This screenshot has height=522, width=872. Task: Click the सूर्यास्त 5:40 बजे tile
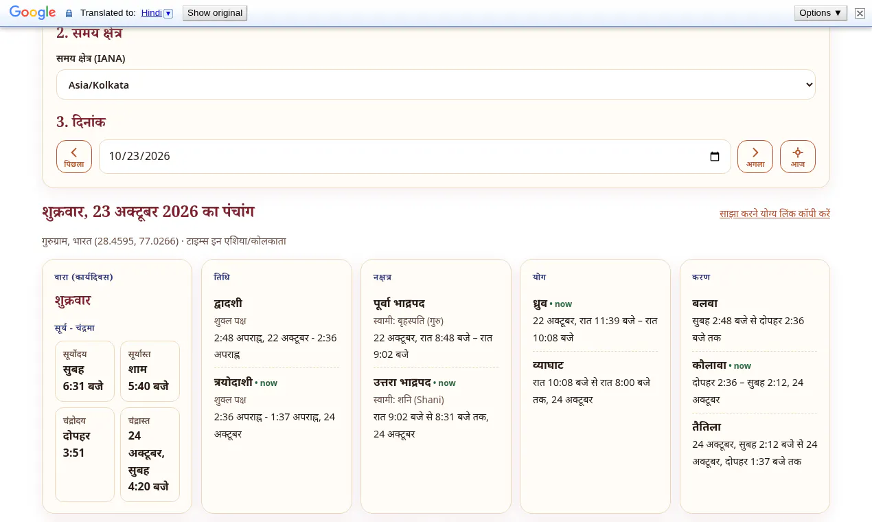click(150, 371)
